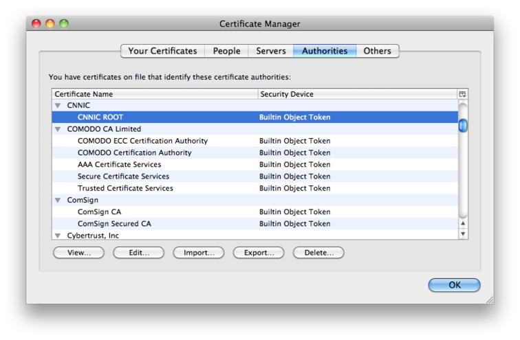Click the Delete... button

[318, 253]
